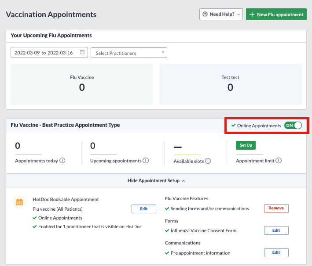This screenshot has width=312, height=266.
Task: Click the calendar icon in date range field
Action: point(82,52)
